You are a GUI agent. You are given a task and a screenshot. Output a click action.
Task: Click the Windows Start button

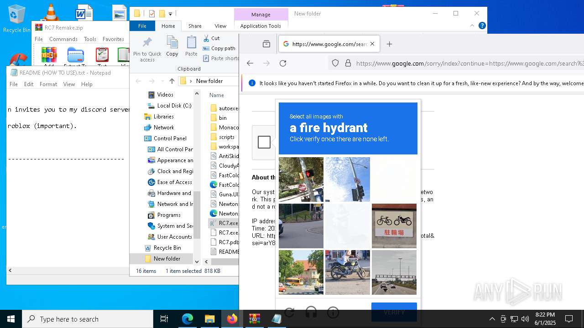click(11, 319)
